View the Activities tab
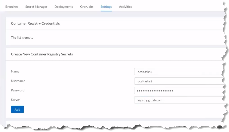The height and width of the screenshot is (132, 229). [125, 7]
